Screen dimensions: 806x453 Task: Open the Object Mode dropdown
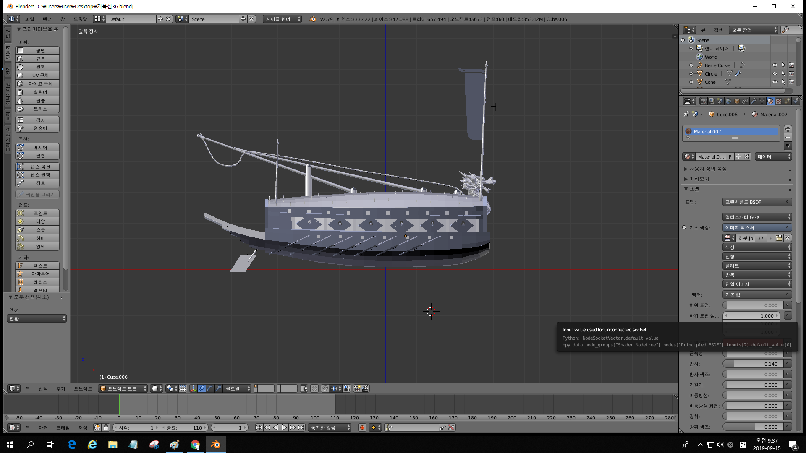point(123,388)
